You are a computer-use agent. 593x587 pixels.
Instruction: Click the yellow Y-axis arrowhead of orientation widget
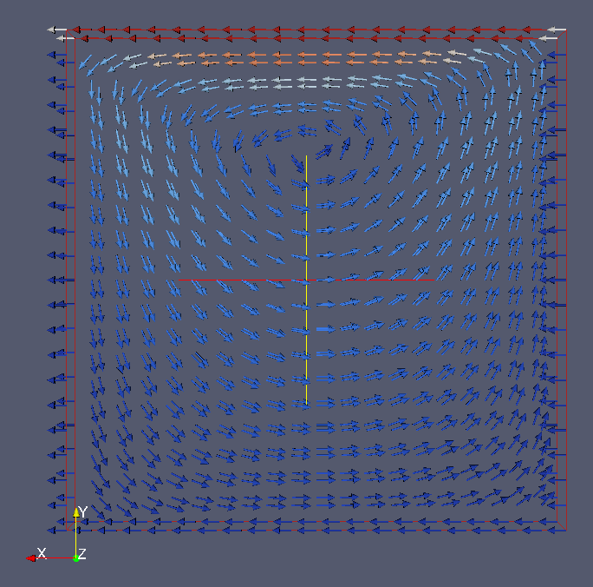76,512
